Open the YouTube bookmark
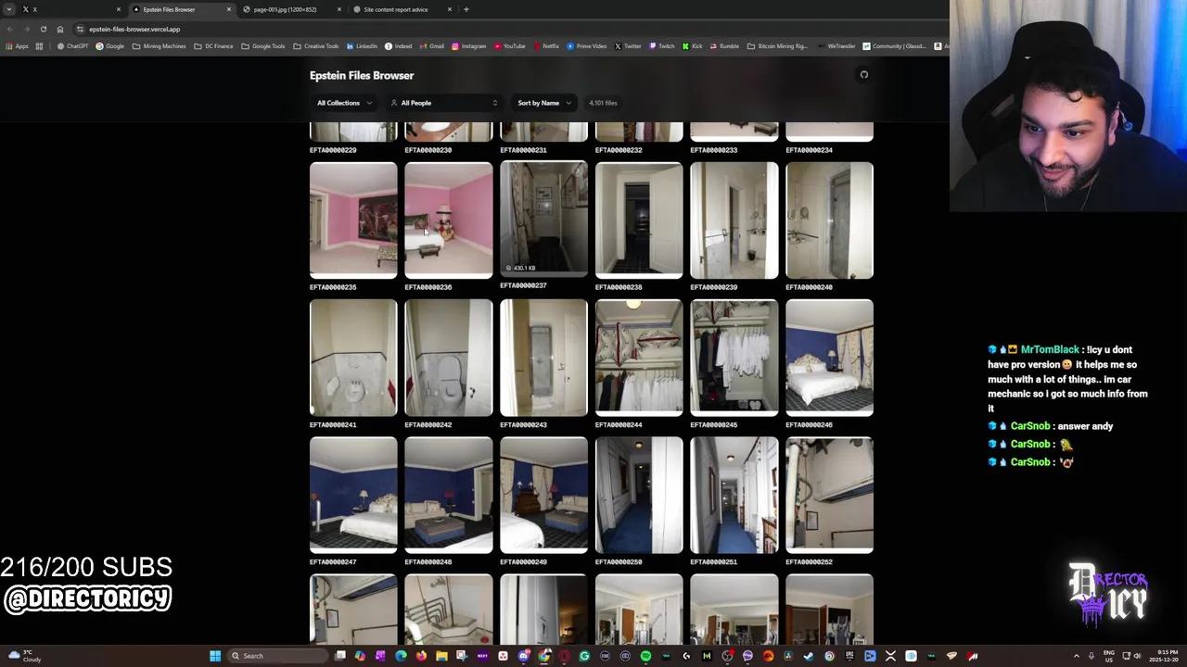Viewport: 1187px width, 667px height. click(x=509, y=46)
